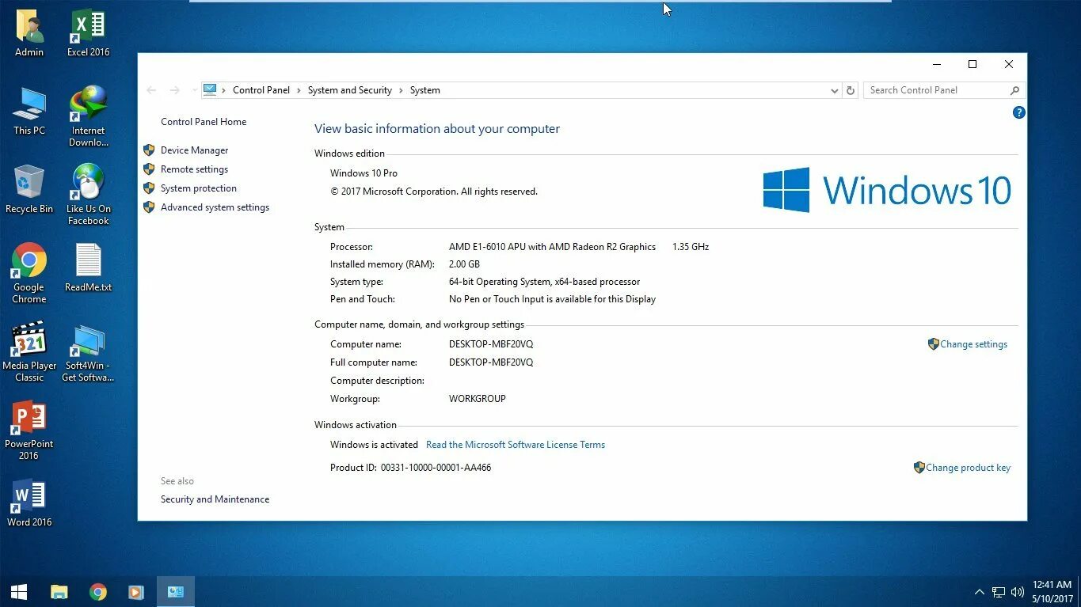Screen dimensions: 1081x607
Task: Open System protection
Action: [x=199, y=188]
